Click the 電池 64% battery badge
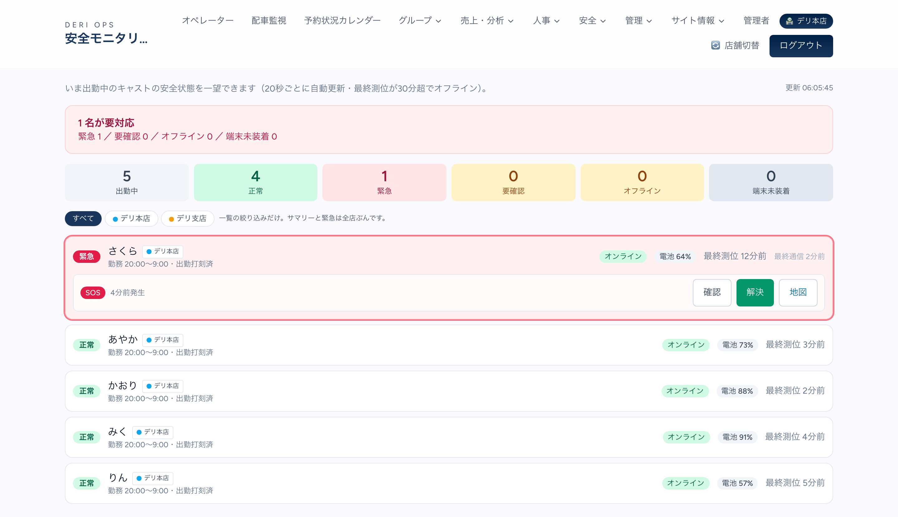The image size is (898, 517). pos(675,256)
